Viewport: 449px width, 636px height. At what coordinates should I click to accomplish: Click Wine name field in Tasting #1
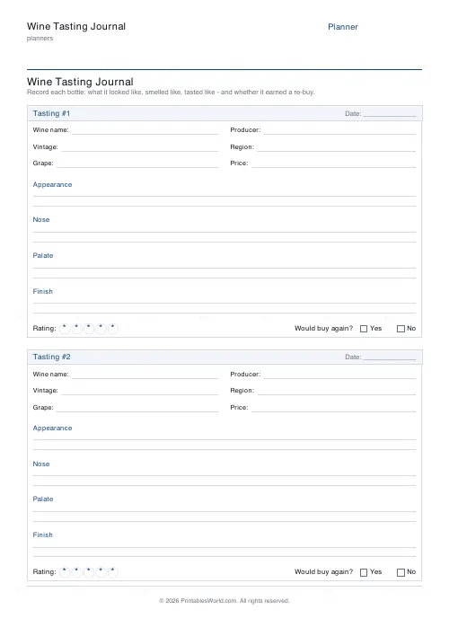coord(145,130)
